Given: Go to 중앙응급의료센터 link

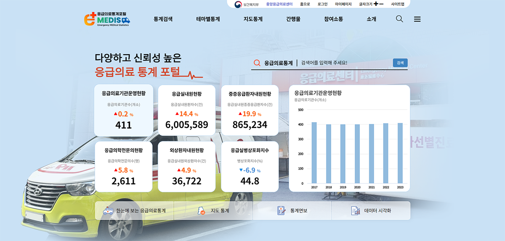Looking at the screenshot, I should 279,4.
